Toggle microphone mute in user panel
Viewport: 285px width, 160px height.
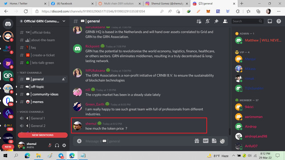50,145
